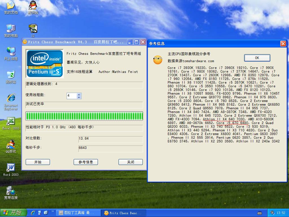Image resolution: width=289 pixels, height=217 pixels.
Task: Click the smiley icon in 参考信息 dialog
Action: [158, 60]
